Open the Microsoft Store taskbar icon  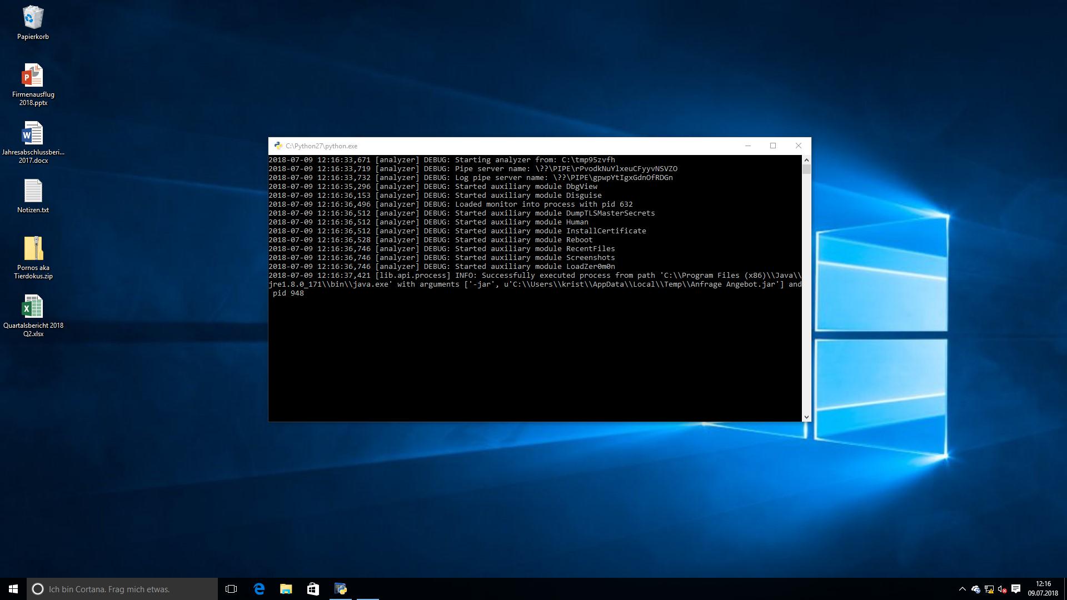coord(313,589)
